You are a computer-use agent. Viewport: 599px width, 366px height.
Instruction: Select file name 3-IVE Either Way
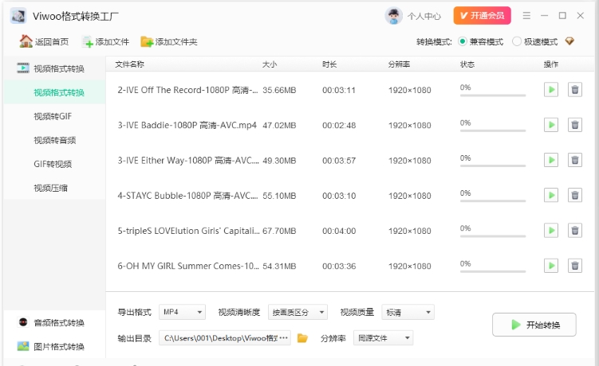(x=188, y=161)
